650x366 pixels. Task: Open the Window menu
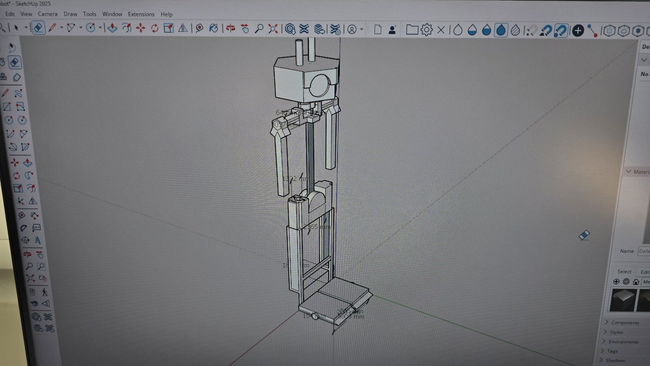pyautogui.click(x=112, y=14)
